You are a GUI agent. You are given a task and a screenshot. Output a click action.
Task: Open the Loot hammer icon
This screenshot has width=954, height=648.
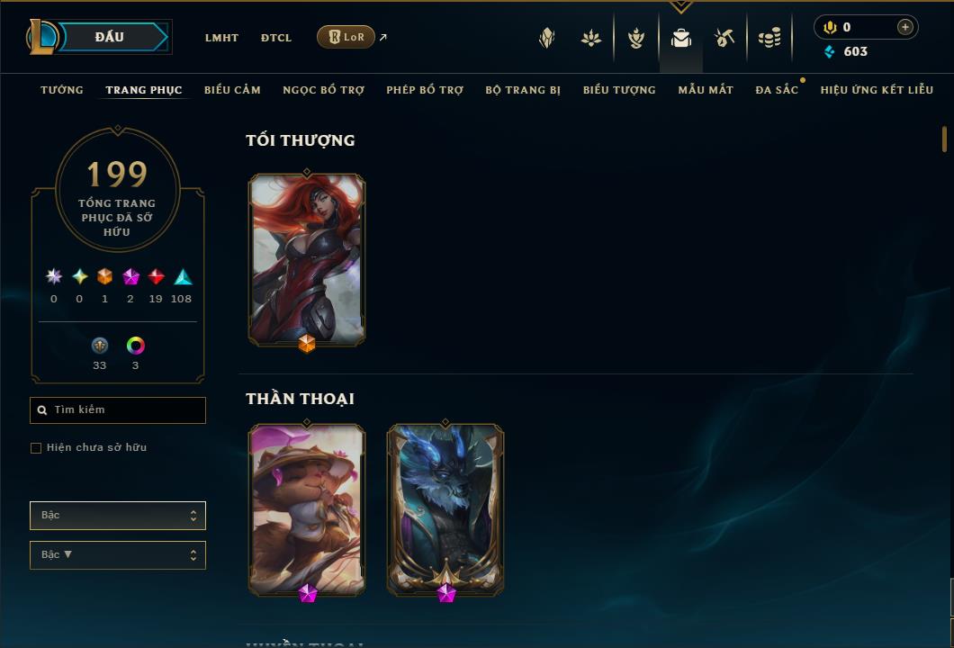(724, 39)
